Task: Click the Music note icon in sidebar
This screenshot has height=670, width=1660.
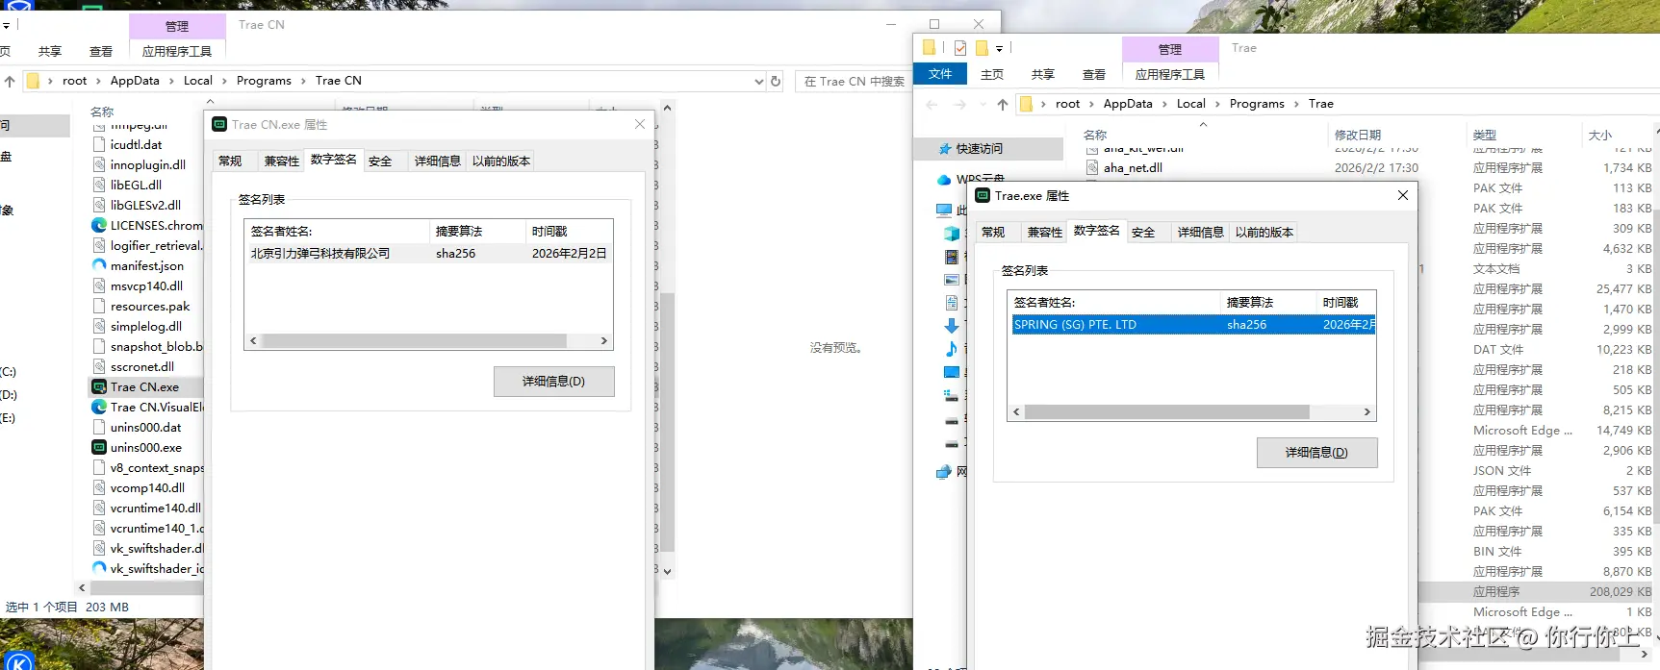Action: pos(952,348)
